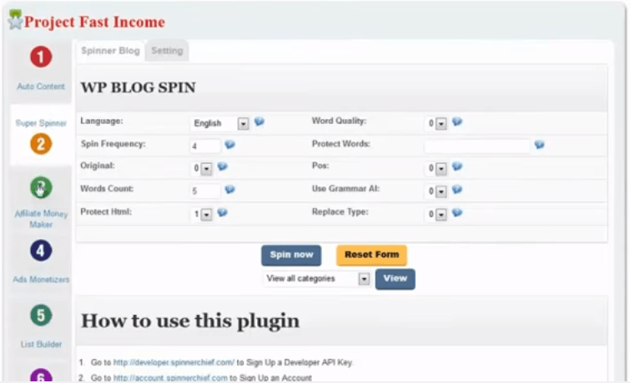Click the Protect Words input field
The image size is (630, 383).
pos(477,146)
